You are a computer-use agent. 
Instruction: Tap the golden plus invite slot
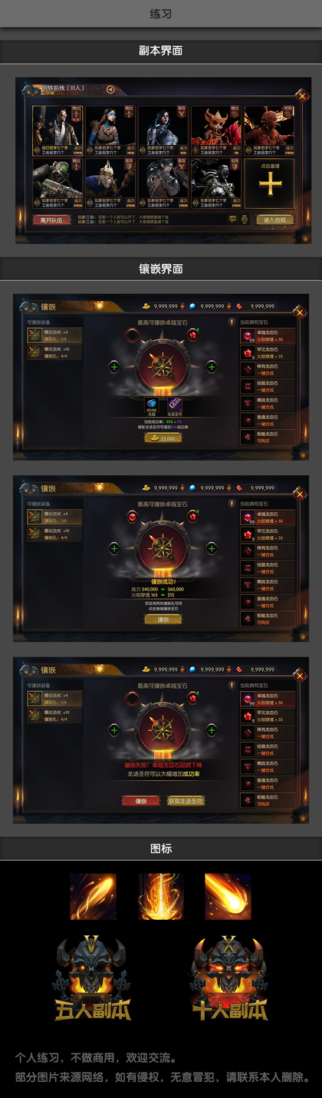(269, 183)
